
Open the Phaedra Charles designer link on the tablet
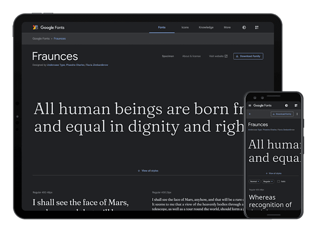(75, 65)
